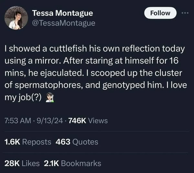Open the Tessa Montague display name link
194x173 pixels.
click(62, 13)
